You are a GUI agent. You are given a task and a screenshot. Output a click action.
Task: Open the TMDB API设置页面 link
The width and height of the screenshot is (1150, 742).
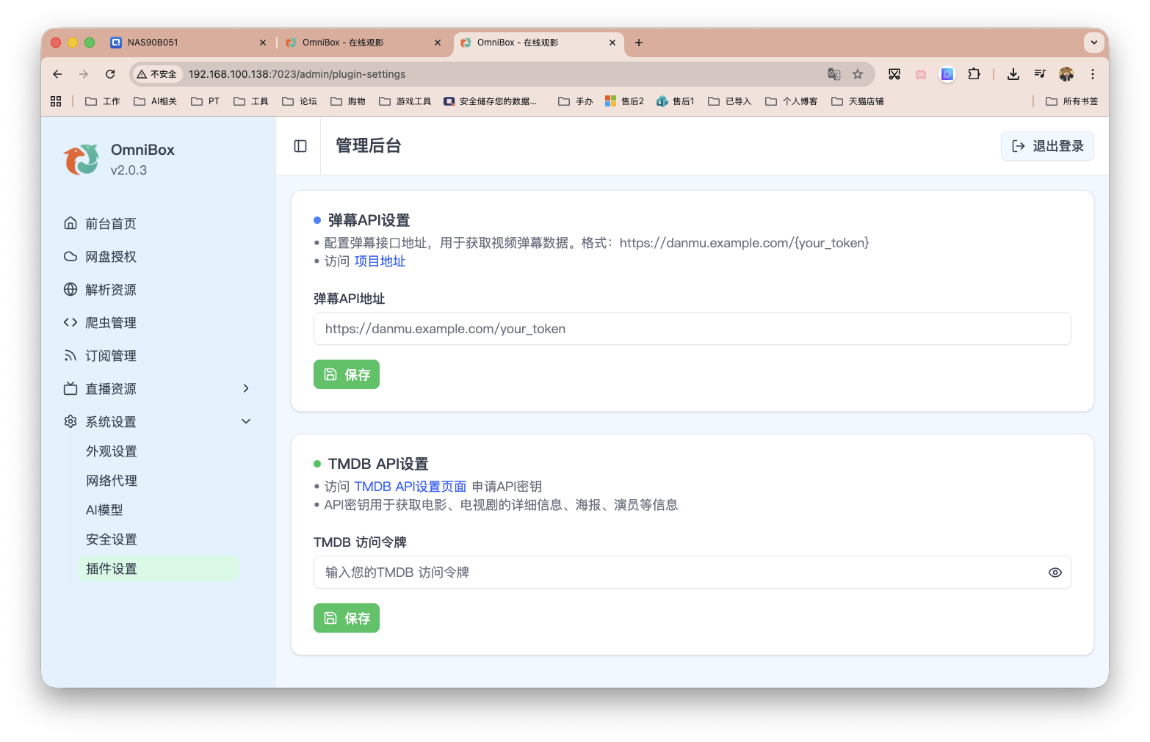pos(411,486)
